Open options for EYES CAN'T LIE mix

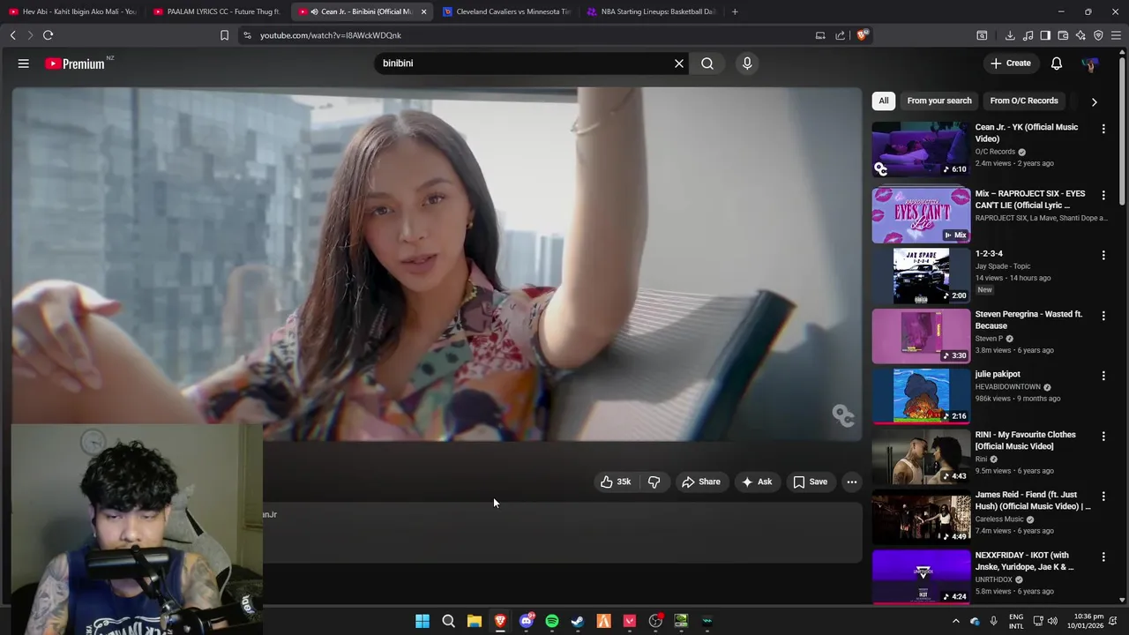[1103, 195]
